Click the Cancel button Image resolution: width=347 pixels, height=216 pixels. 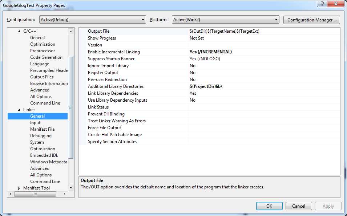pos(299,206)
